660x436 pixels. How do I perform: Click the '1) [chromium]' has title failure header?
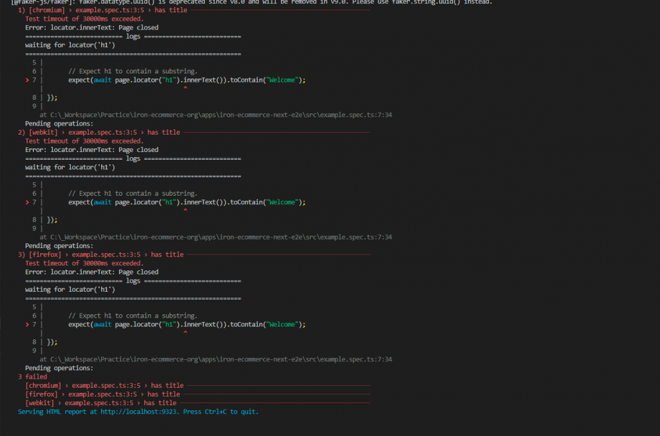[102, 10]
